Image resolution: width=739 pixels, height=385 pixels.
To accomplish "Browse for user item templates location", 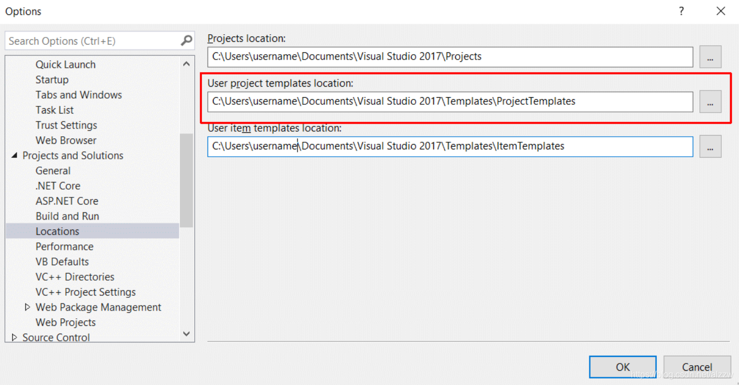I will point(710,147).
